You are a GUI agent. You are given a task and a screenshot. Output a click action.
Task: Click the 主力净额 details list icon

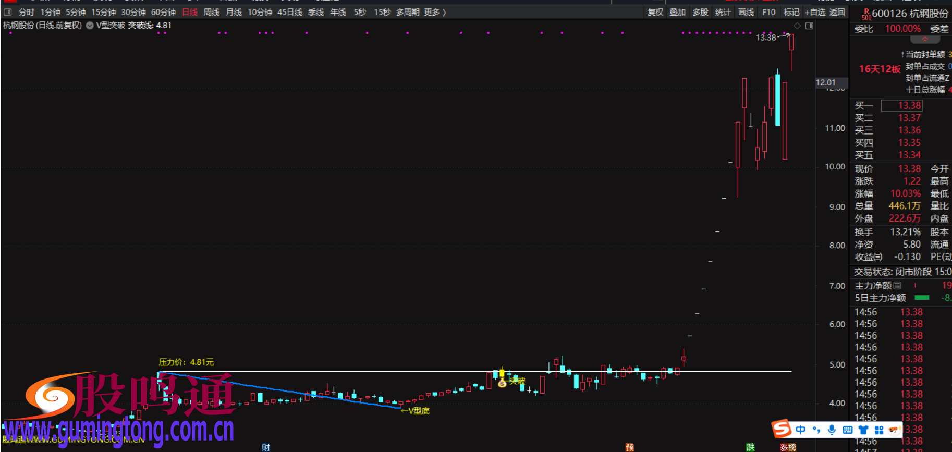click(x=897, y=285)
